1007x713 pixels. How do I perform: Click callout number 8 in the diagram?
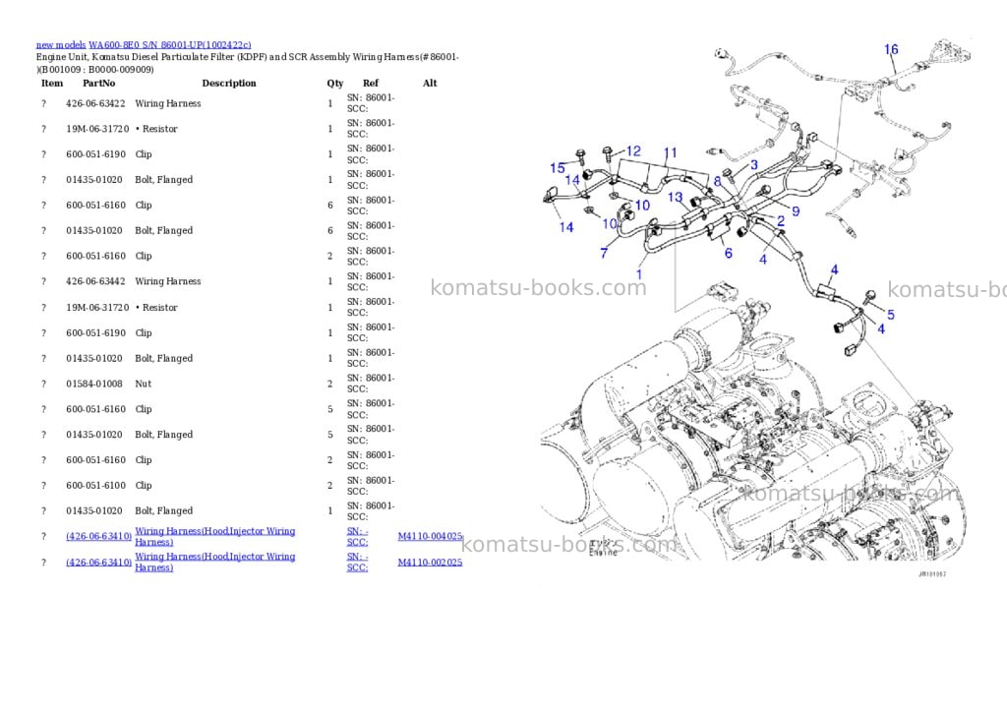[x=717, y=181]
